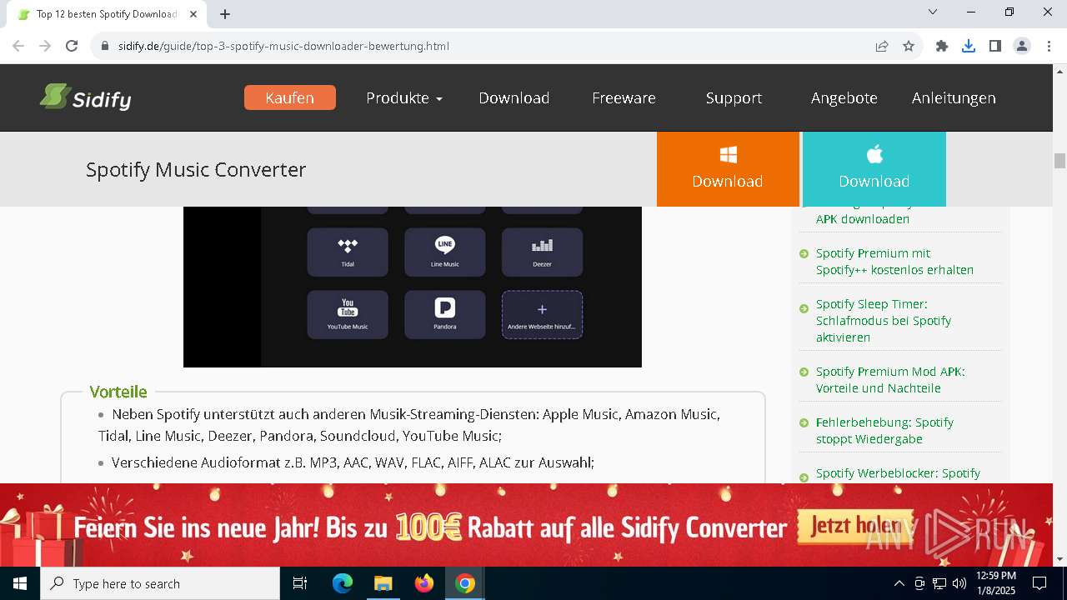Select the YouTube Music tile
The width and height of the screenshot is (1067, 600).
[x=348, y=314]
